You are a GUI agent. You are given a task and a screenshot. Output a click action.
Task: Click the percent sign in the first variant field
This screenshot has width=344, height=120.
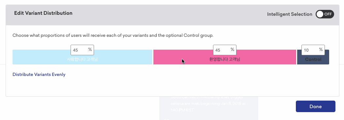click(x=90, y=50)
